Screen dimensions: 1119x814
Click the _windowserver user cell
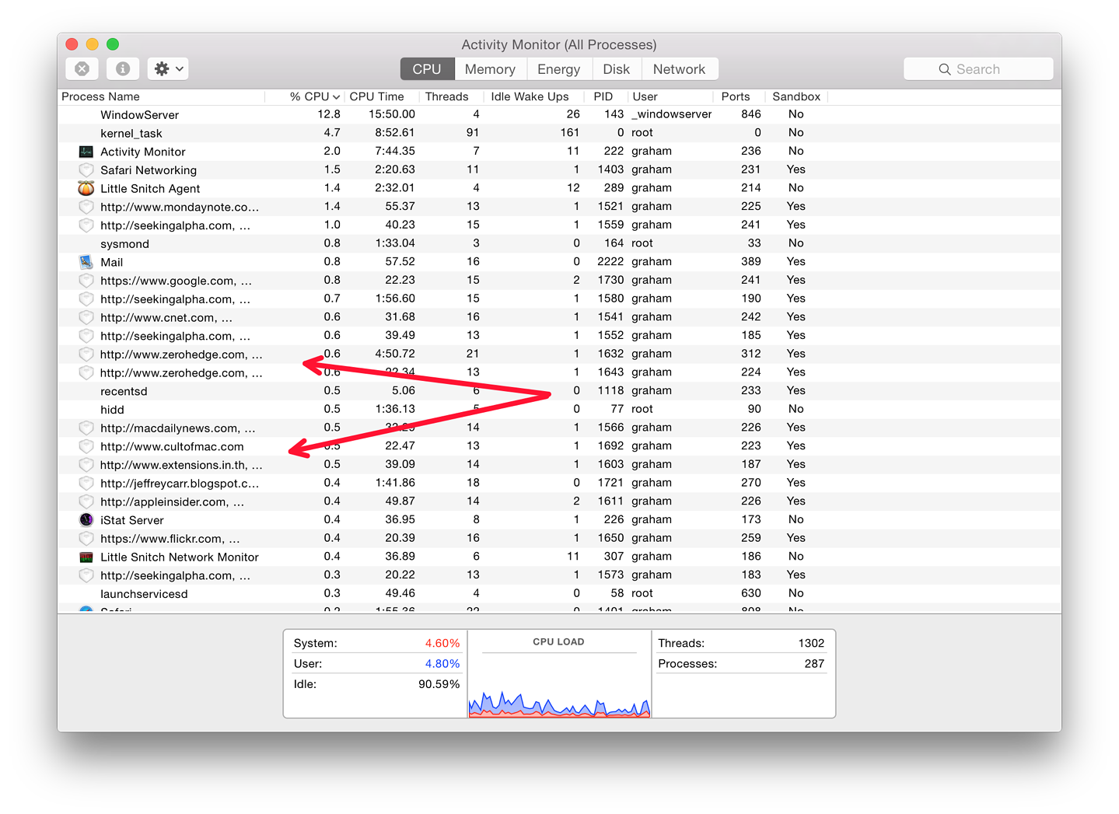[x=671, y=114]
